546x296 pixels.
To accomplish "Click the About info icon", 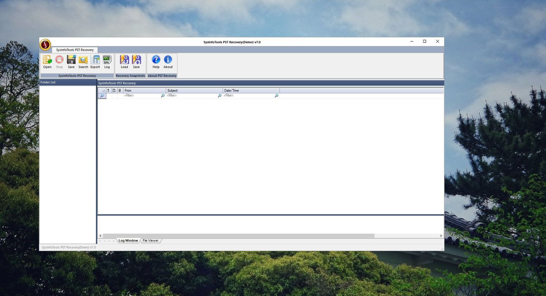I will 168,62.
